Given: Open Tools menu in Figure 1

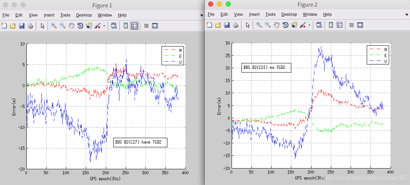Looking at the screenshot, I should tap(65, 15).
